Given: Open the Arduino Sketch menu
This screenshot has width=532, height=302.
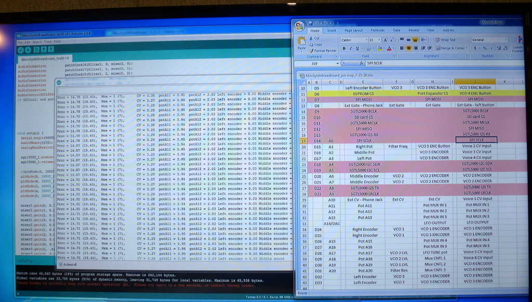Looking at the screenshot, I should point(37,42).
